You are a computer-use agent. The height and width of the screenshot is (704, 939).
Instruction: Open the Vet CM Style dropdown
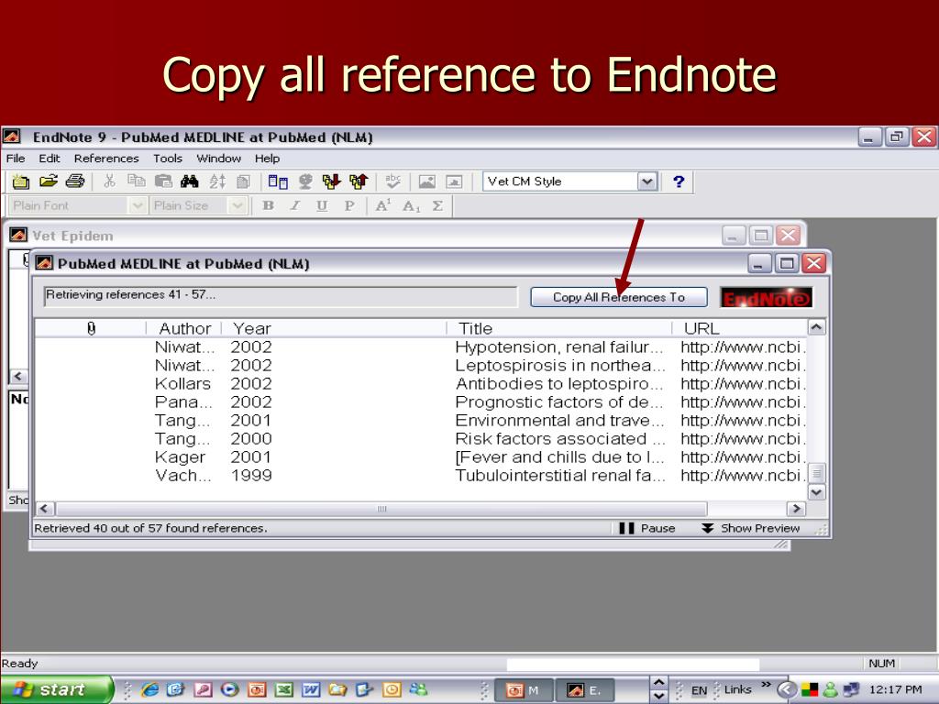pyautogui.click(x=646, y=181)
